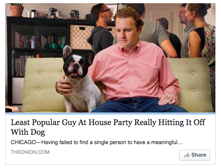Click the couch cushion left of the dog
Screen dimensions: 221x168
(42, 84)
